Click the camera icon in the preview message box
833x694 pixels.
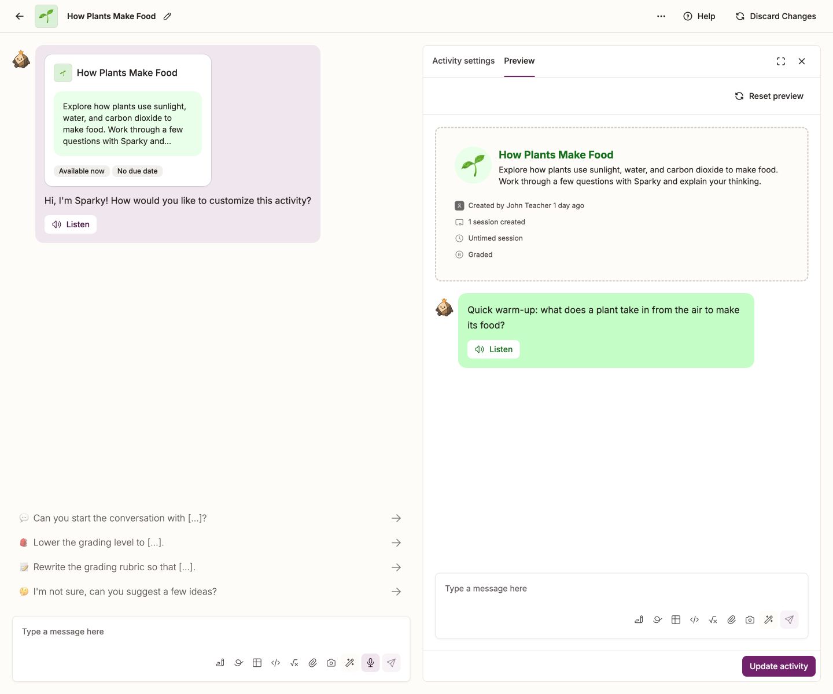(750, 619)
